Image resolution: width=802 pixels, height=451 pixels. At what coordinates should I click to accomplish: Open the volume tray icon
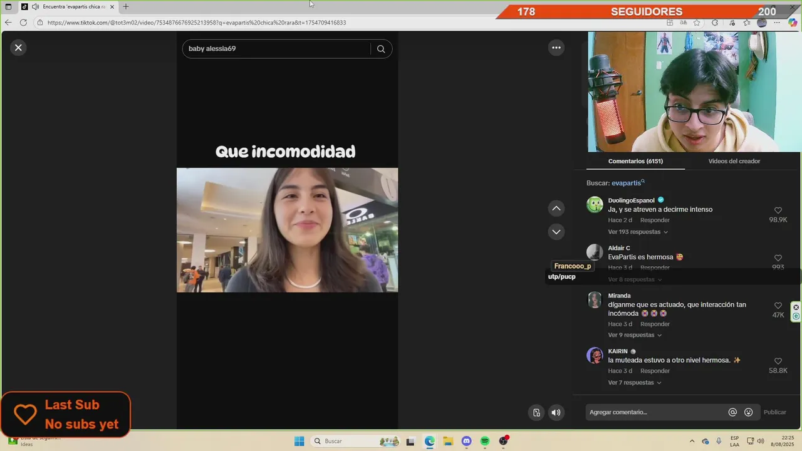point(760,441)
